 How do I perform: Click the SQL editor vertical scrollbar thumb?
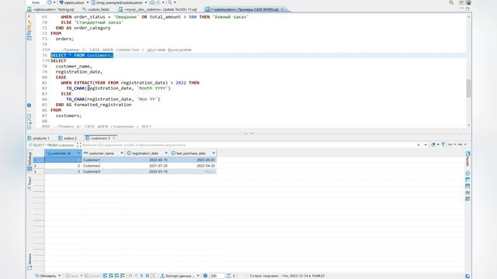[468, 88]
